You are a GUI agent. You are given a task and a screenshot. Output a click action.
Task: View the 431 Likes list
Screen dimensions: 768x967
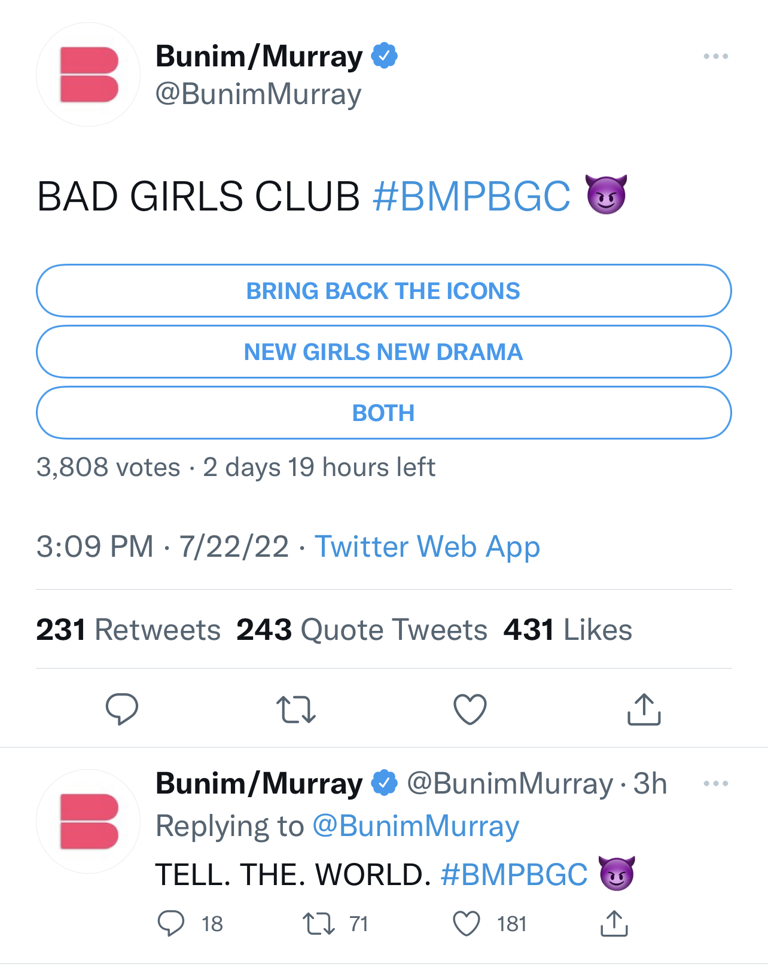click(568, 630)
